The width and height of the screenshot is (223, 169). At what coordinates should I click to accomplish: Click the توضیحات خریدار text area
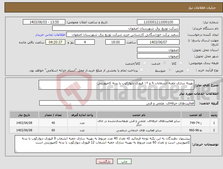coord(103,144)
